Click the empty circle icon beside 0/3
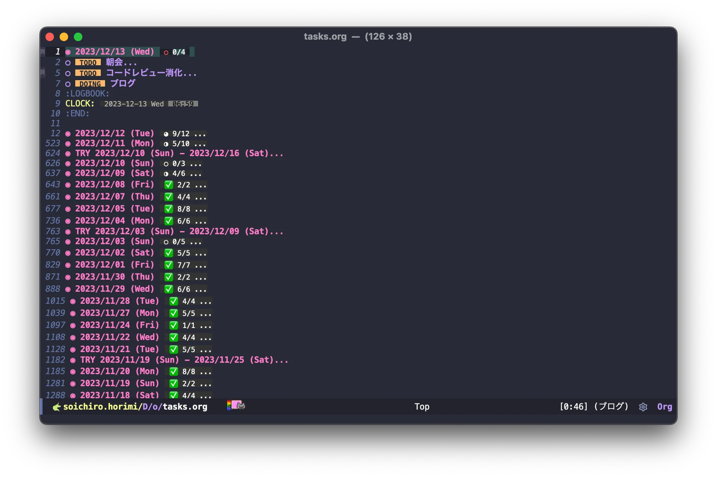This screenshot has height=477, width=717. 166,164
